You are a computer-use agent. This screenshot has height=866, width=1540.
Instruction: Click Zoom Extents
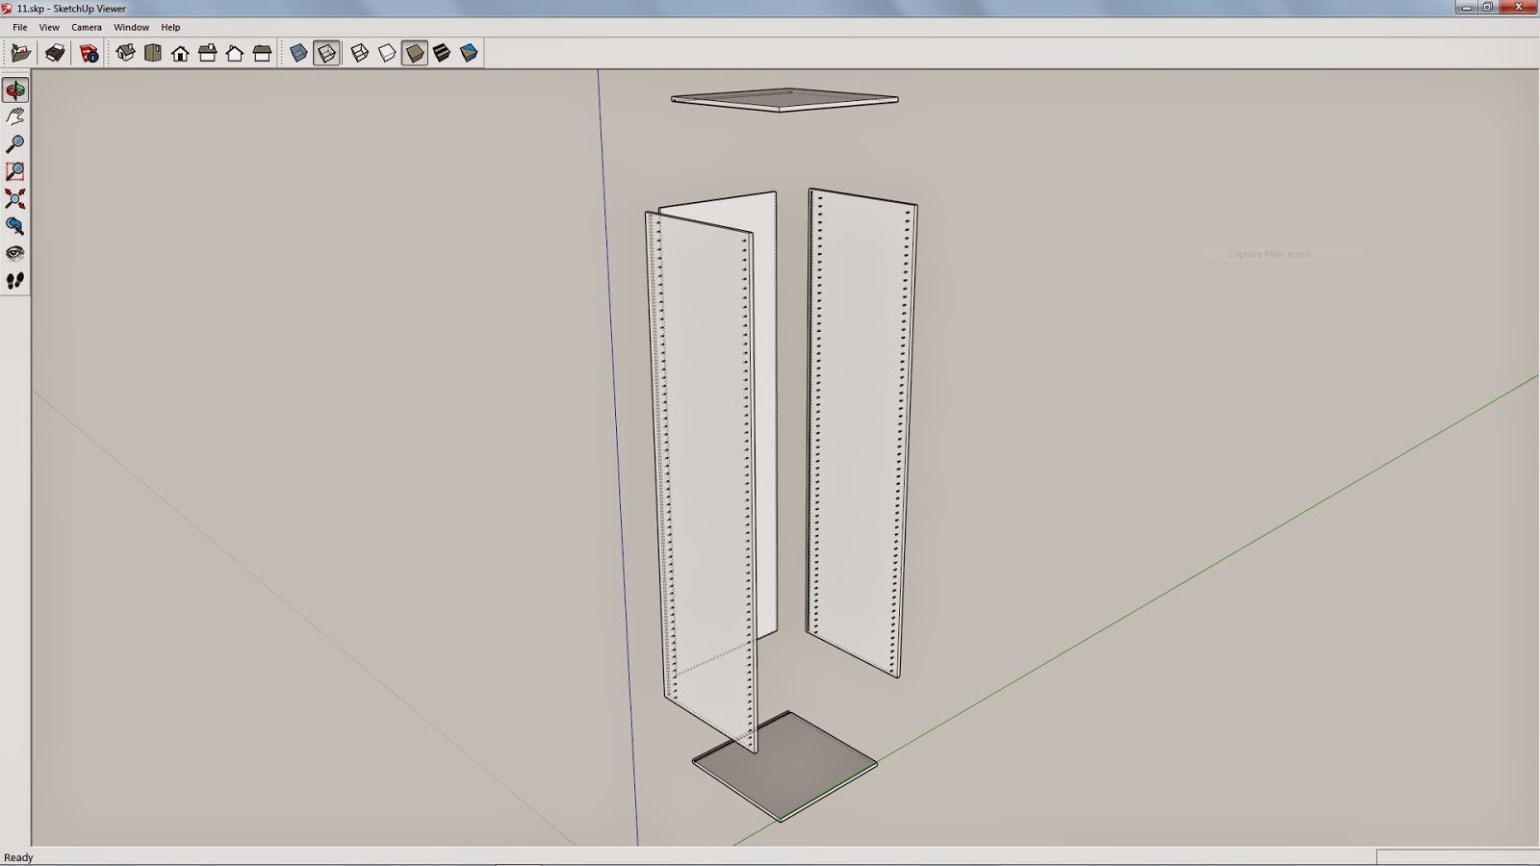(x=13, y=199)
